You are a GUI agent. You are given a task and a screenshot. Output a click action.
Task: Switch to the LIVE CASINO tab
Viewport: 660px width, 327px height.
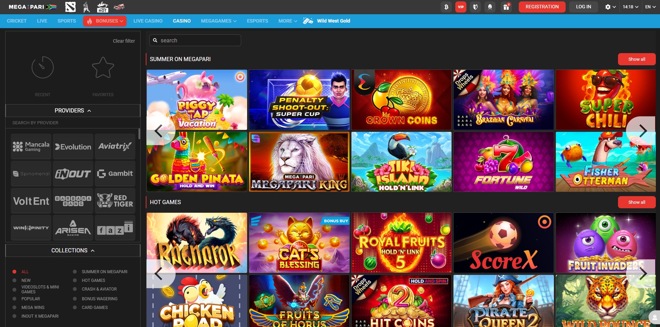tap(148, 21)
